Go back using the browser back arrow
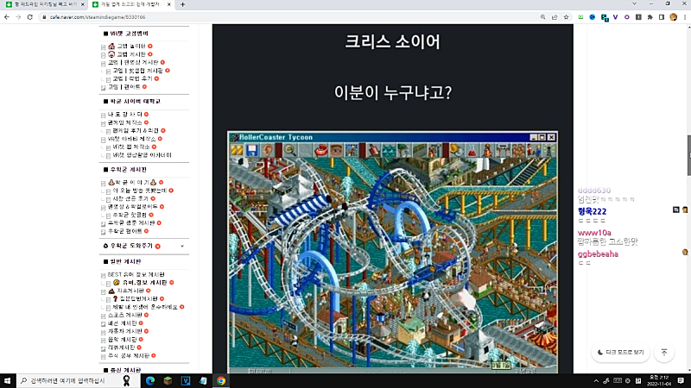Screen dimensions: 691x388 tap(7, 17)
